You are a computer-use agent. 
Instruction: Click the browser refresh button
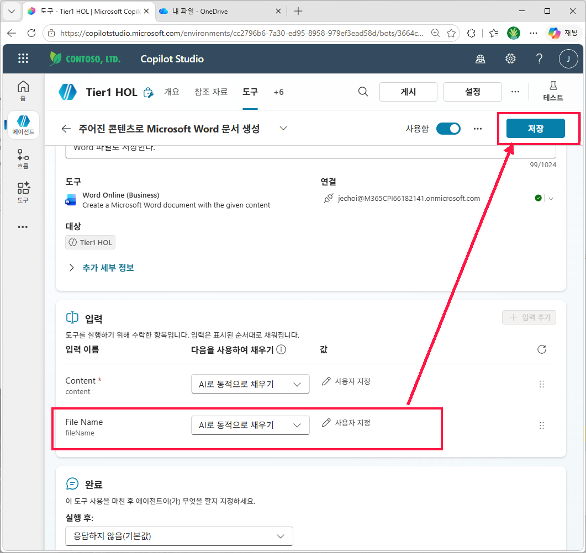[31, 33]
